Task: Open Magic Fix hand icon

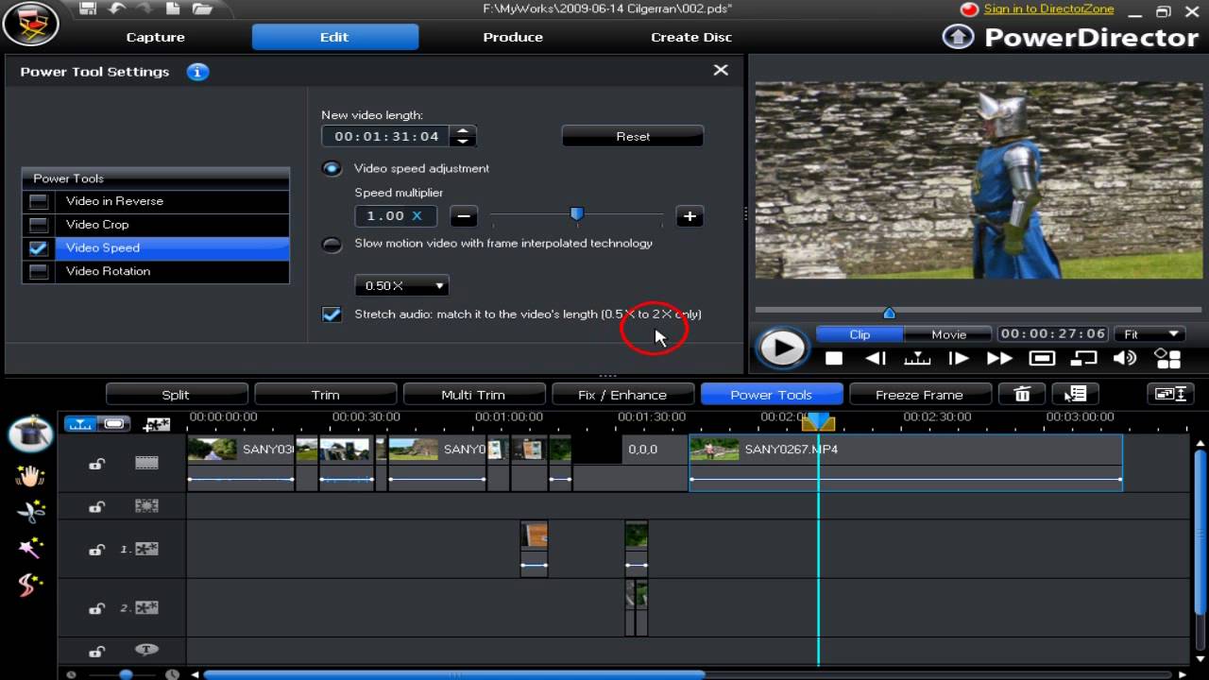Action: point(30,475)
